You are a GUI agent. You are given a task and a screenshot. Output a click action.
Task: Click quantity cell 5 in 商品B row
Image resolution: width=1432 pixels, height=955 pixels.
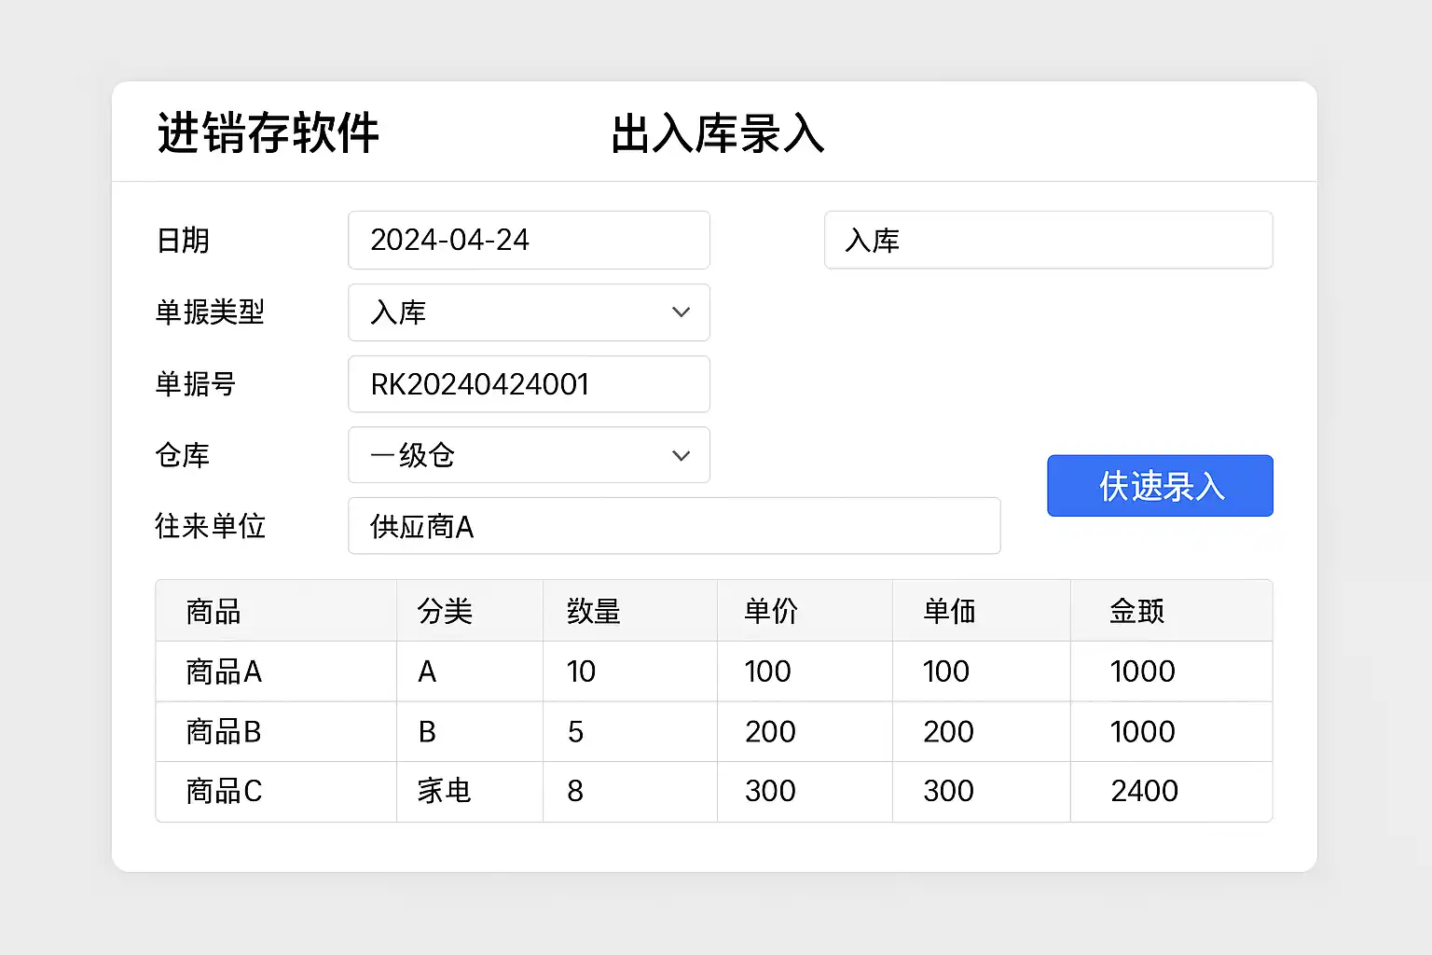coord(575,732)
